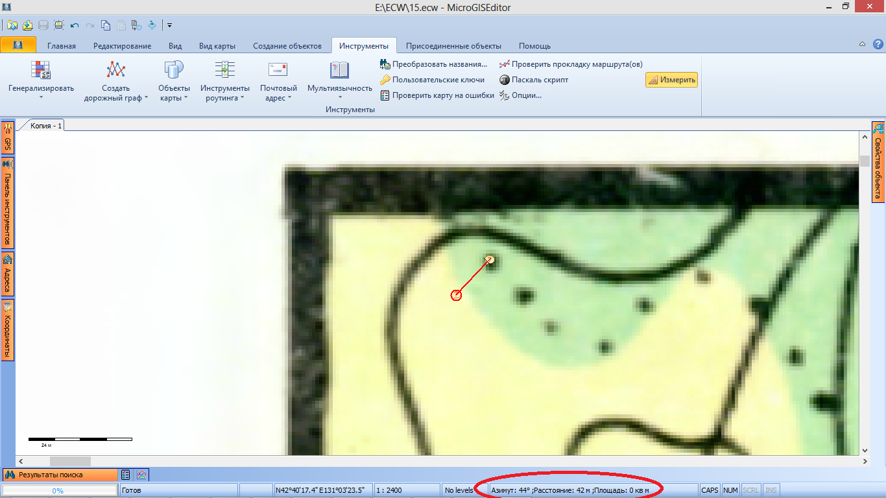Click Пользовательские ключи key icon

point(385,80)
